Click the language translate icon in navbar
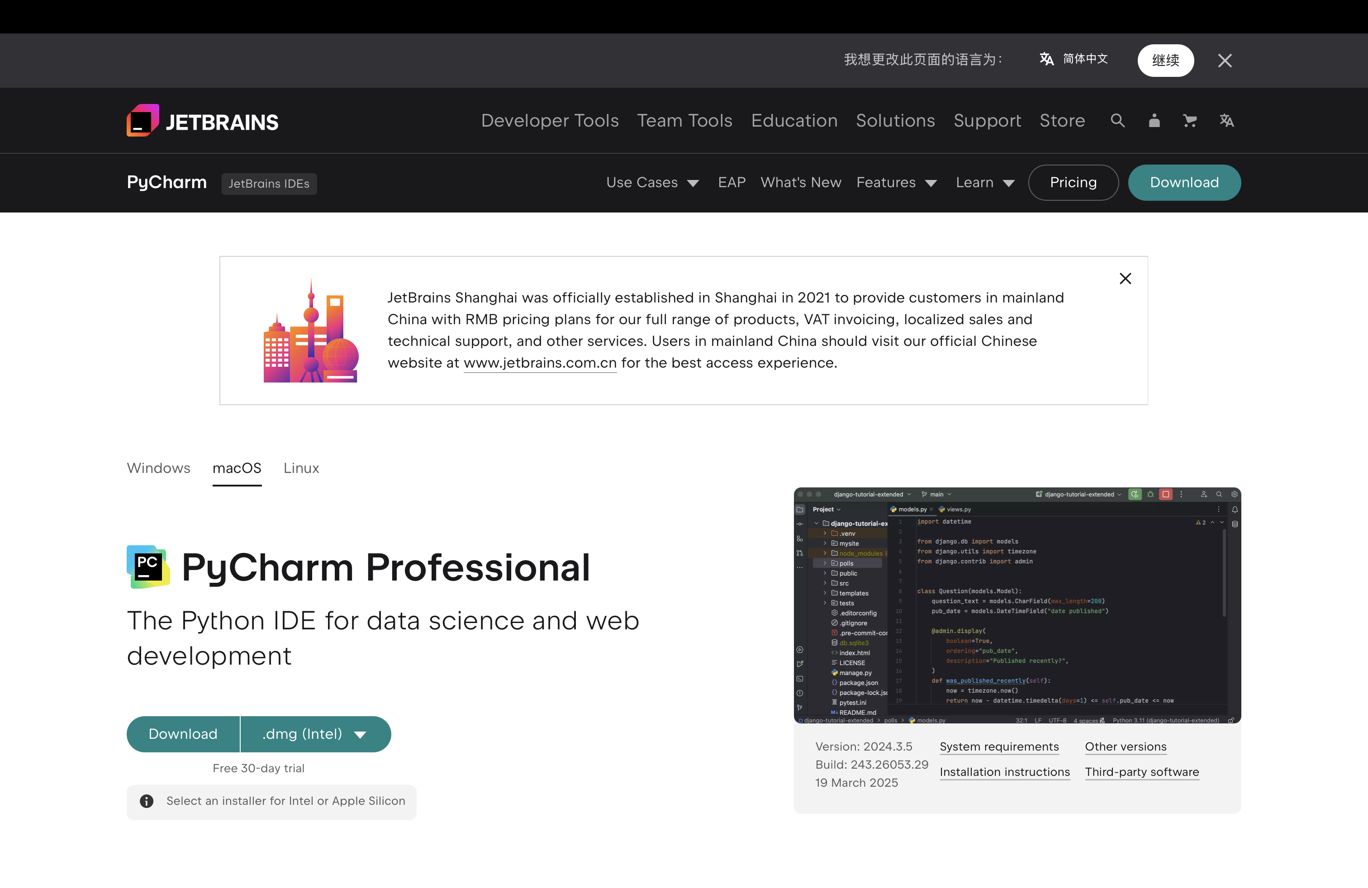The height and width of the screenshot is (888, 1368). pyautogui.click(x=1226, y=121)
